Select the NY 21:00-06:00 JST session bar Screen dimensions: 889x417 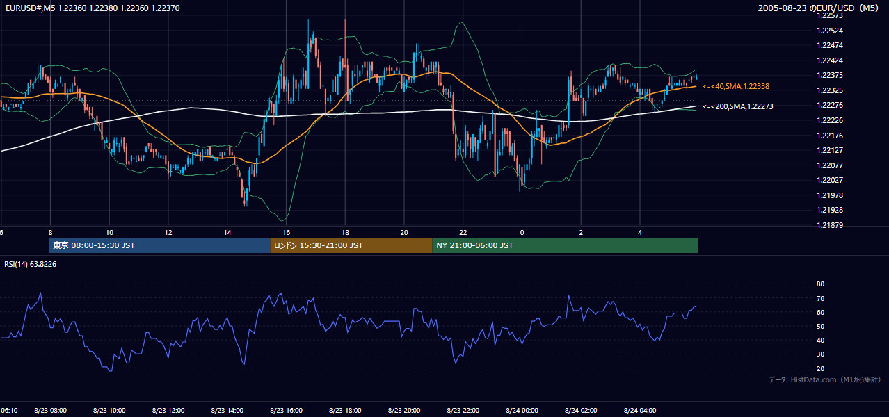click(565, 245)
